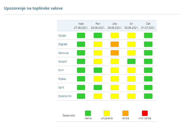Click Knin's green indicator for Monday 28.06.2021
180x127 pixels.
98,70
